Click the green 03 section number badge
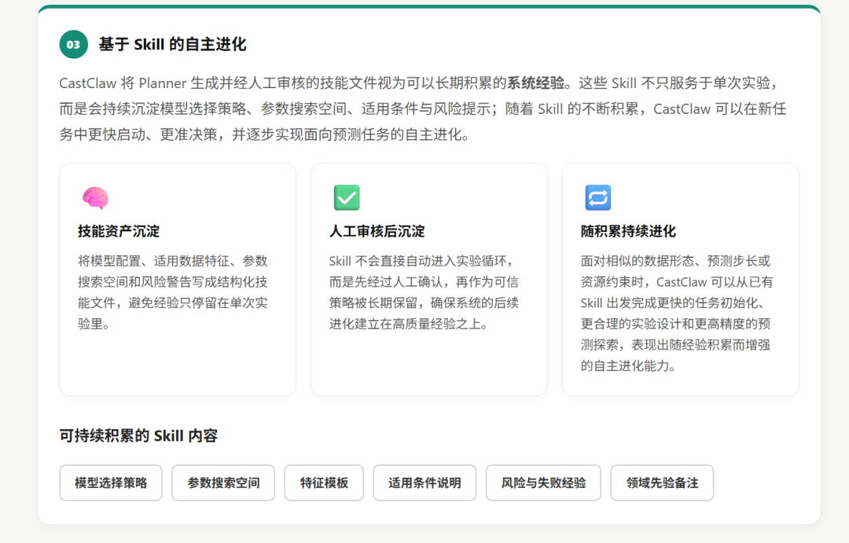Image resolution: width=849 pixels, height=543 pixels. tap(74, 44)
